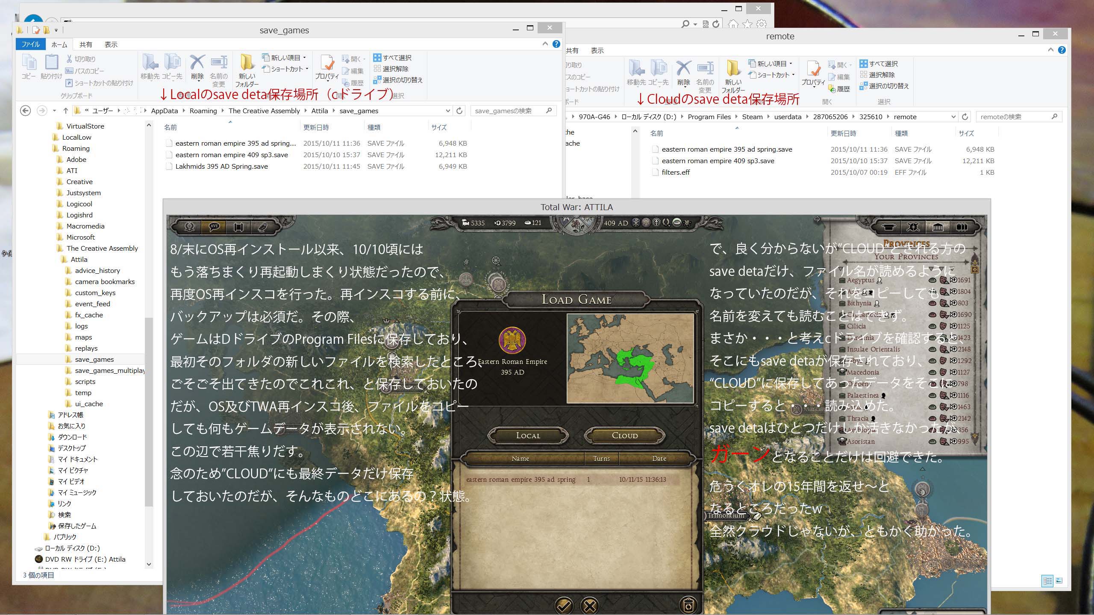Open New item (新しい項目) dropdown in save_games ribbon
1094x615 pixels.
[284, 58]
